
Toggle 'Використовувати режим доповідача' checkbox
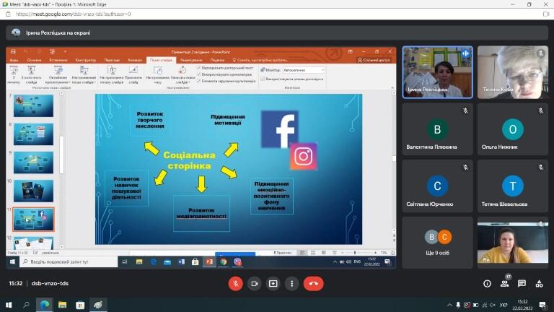(x=263, y=79)
